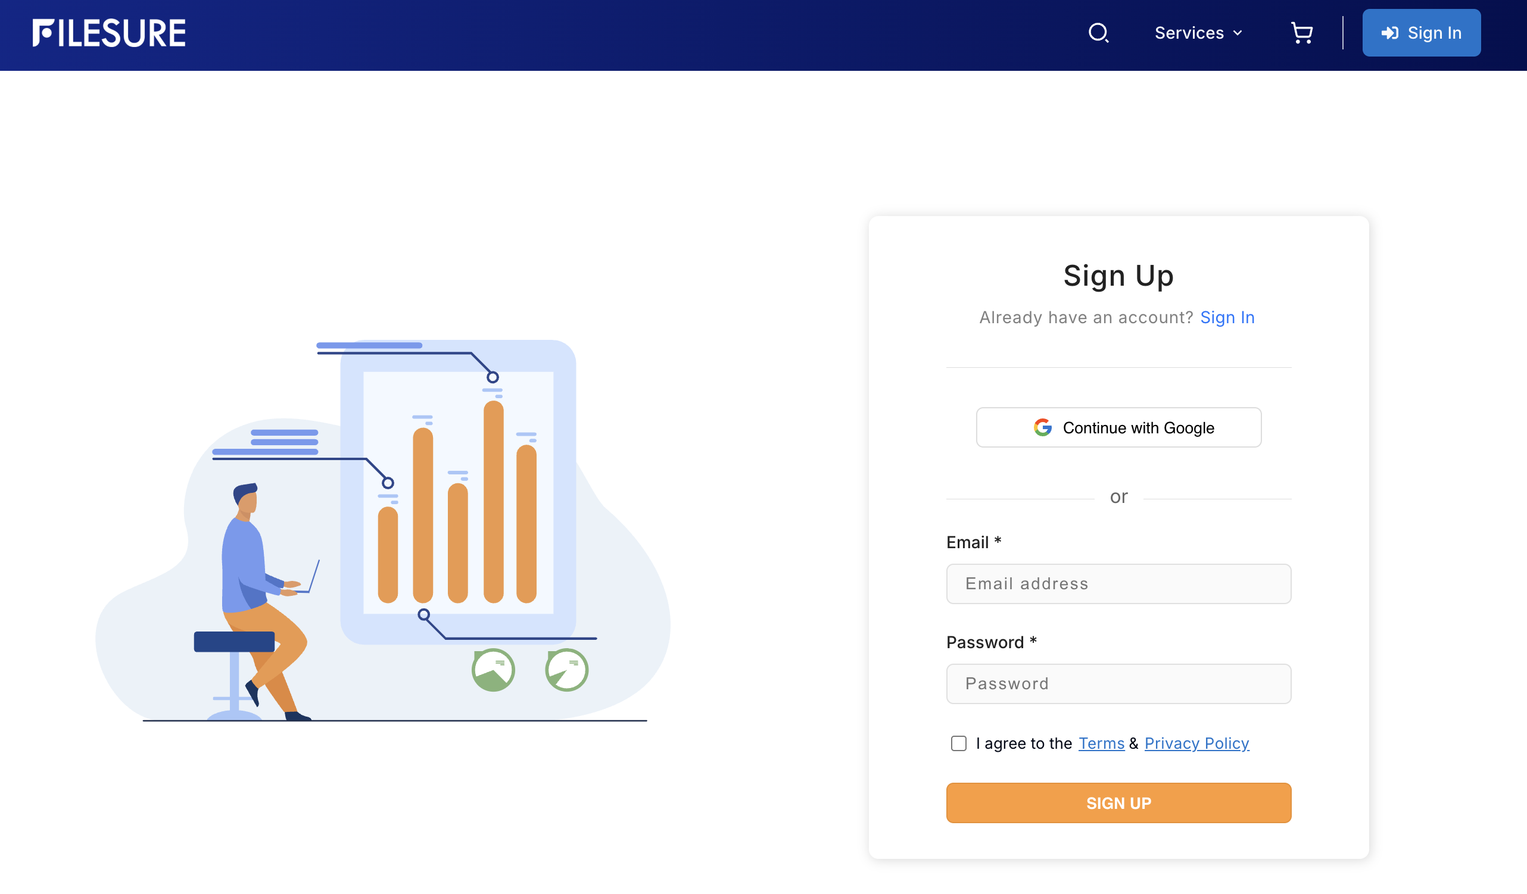
Task: Open the Terms link
Action: pos(1101,743)
